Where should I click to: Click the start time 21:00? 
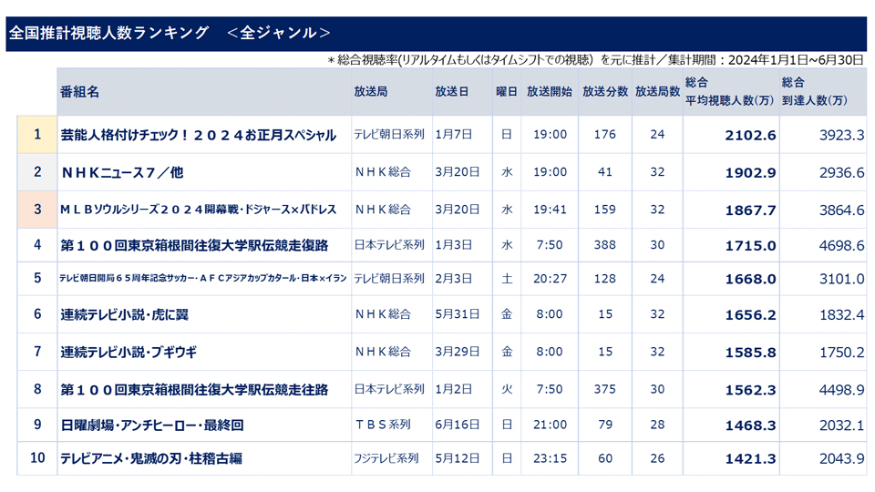[550, 425]
